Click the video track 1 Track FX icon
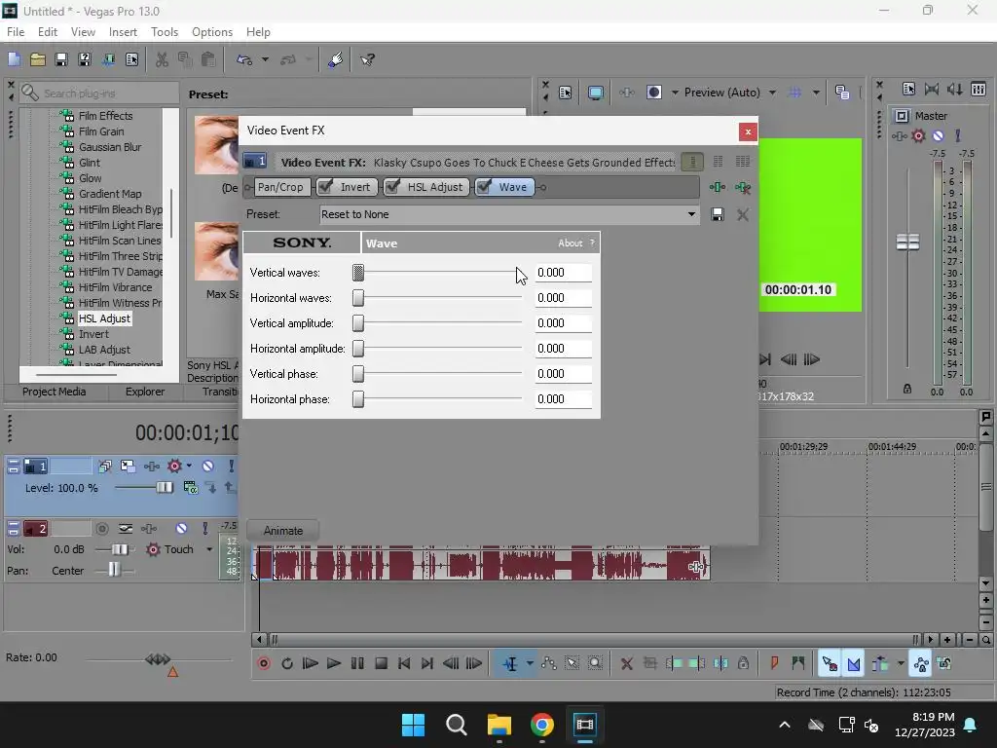997x748 pixels. [151, 467]
